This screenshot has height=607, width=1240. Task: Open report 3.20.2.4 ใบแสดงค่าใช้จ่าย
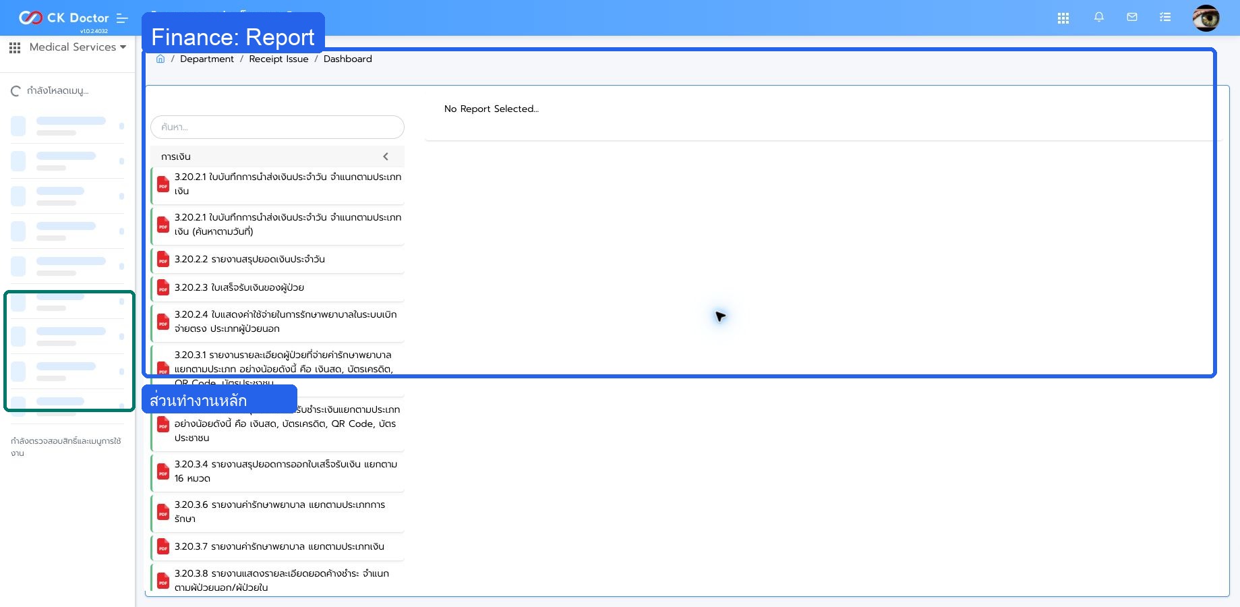pos(277,322)
